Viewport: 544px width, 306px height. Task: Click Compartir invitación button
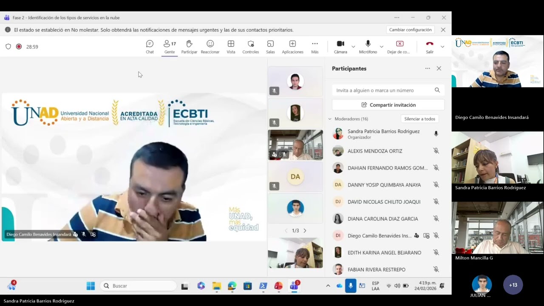pos(388,105)
